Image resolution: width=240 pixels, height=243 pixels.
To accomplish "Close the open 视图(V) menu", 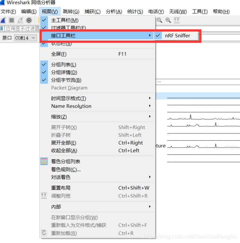I will (x=50, y=11).
